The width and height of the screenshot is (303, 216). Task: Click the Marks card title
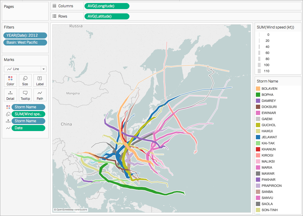click(9, 59)
